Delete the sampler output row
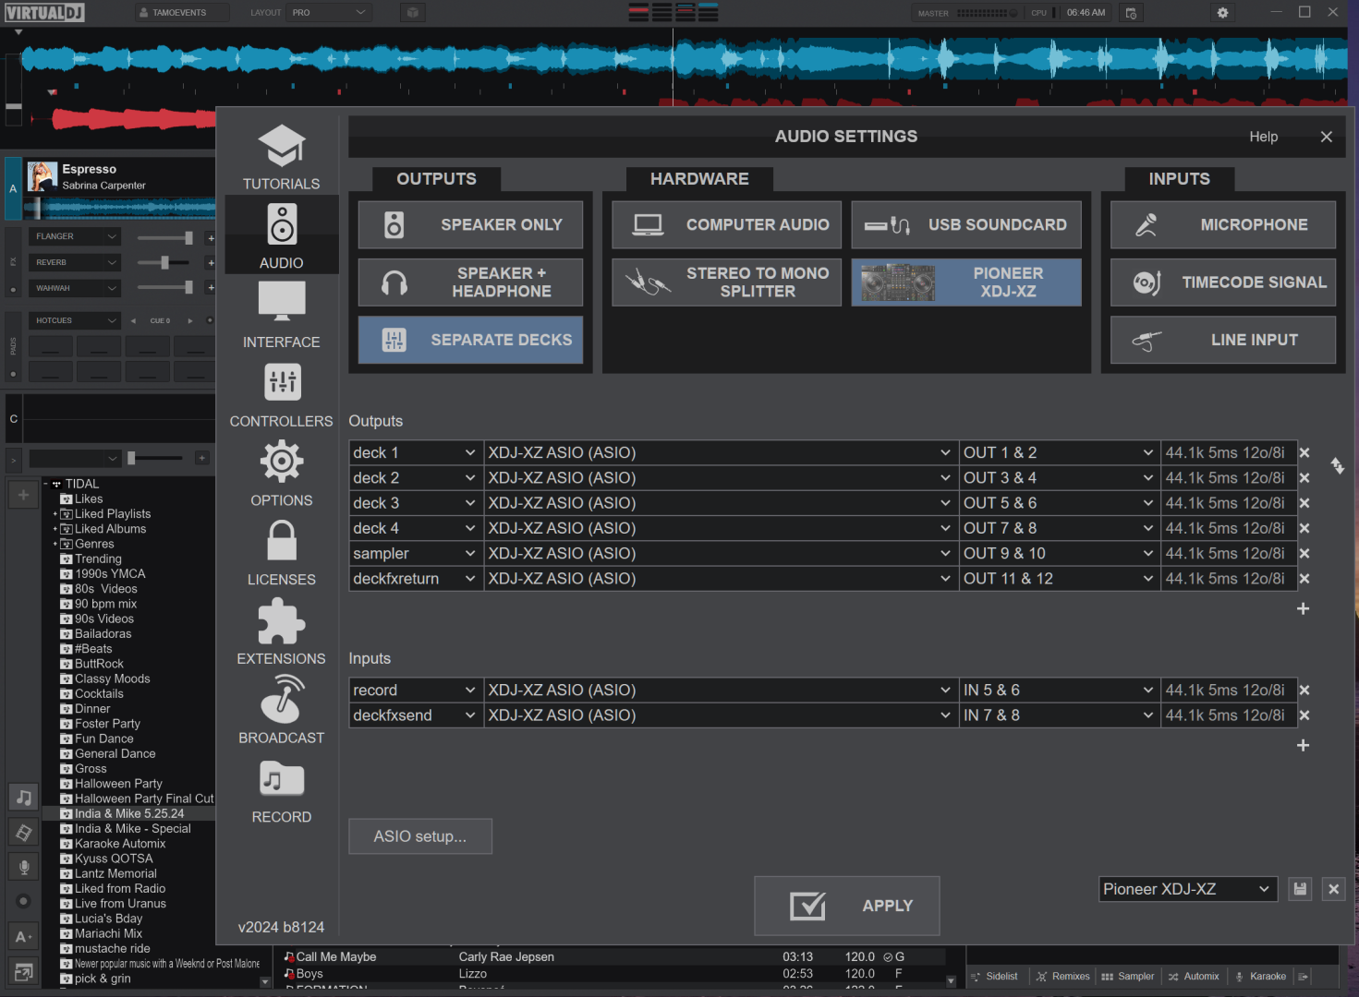 [1304, 554]
